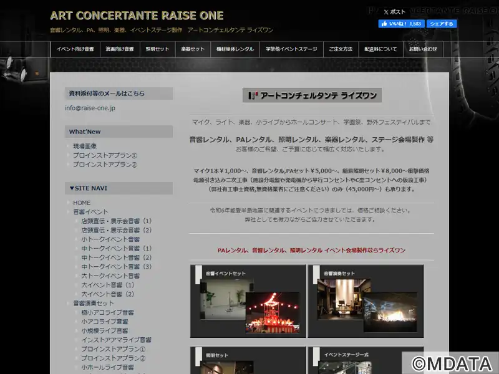
Task: Open お問い合わせ nav menu item
Action: (423, 49)
